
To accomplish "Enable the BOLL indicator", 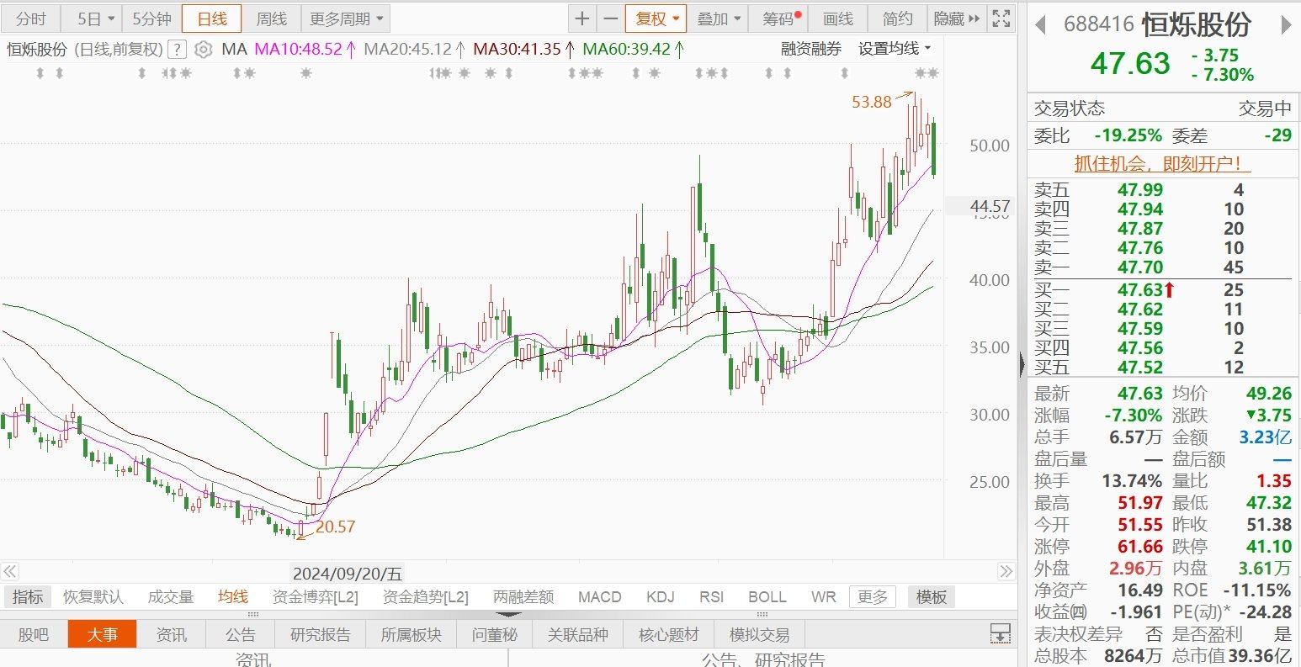I will [x=767, y=597].
